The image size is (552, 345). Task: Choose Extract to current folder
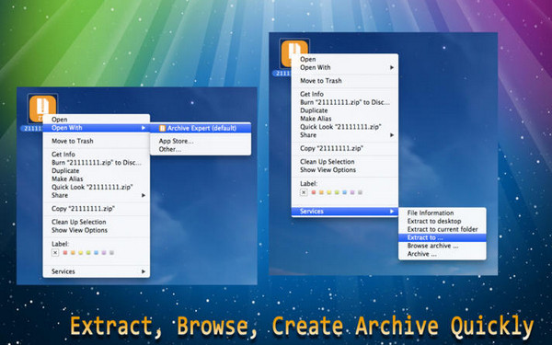tap(443, 229)
